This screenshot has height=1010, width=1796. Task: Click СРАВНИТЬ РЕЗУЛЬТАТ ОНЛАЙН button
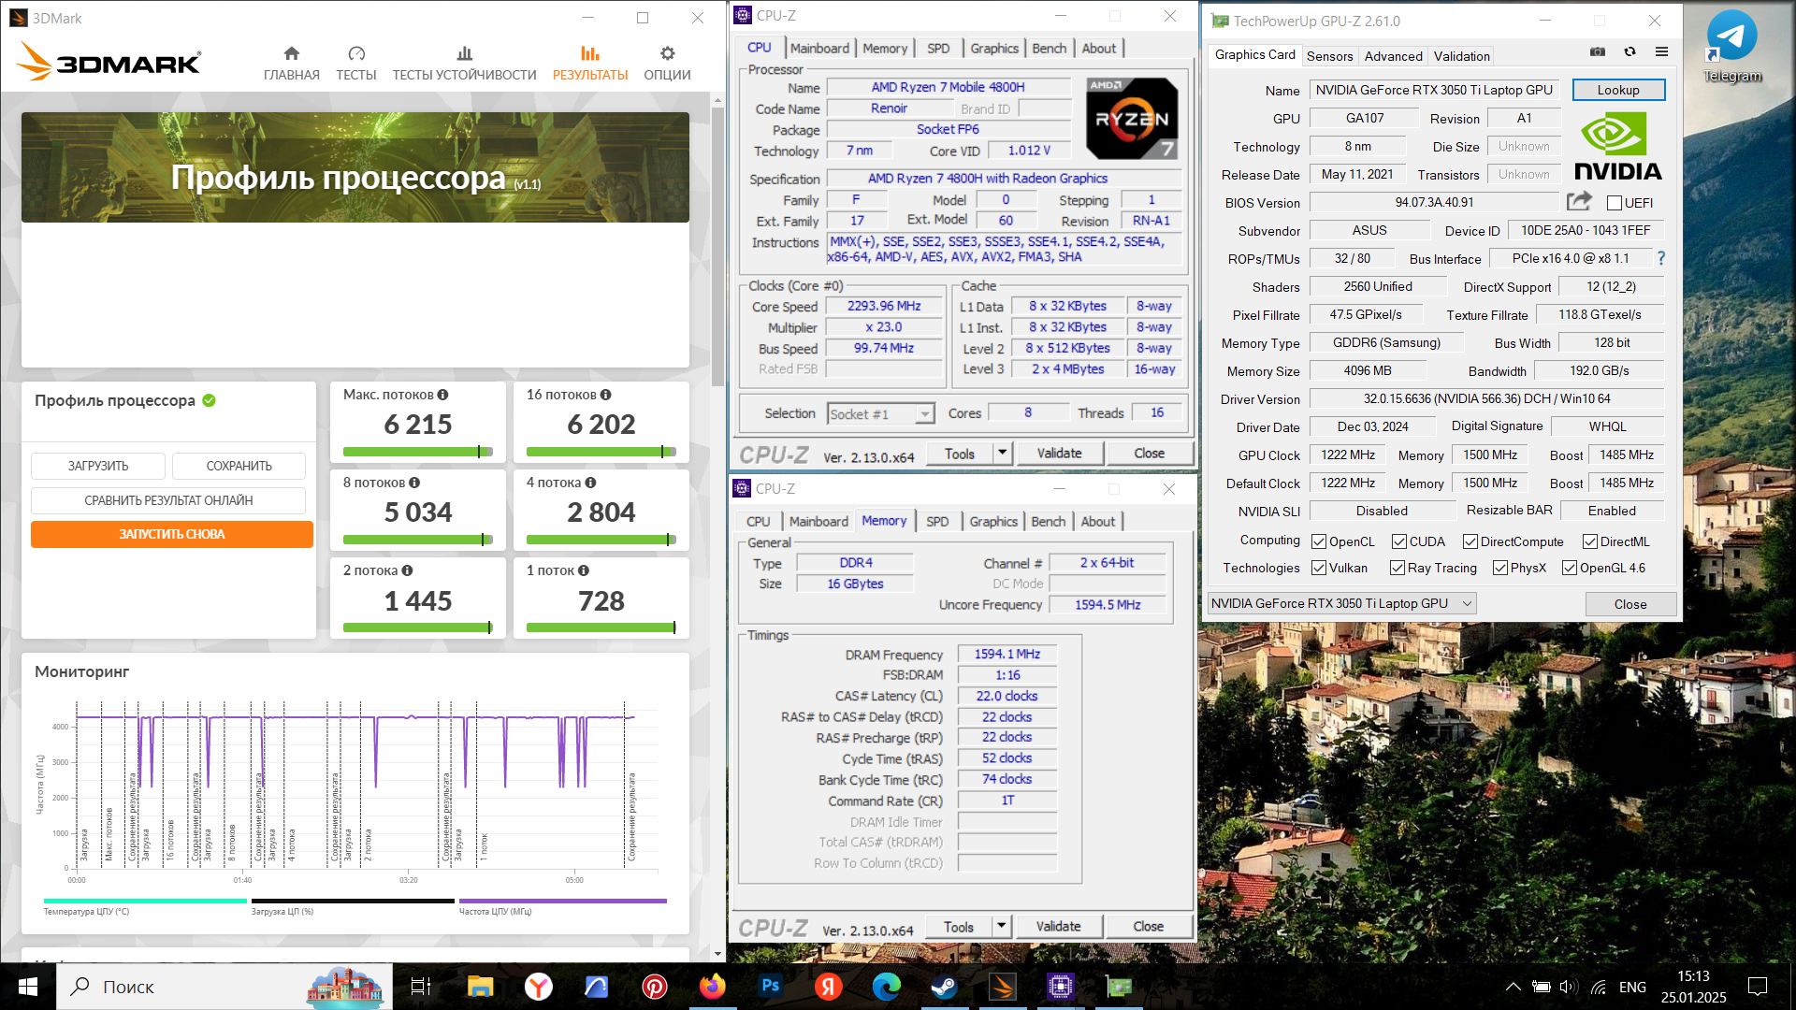(168, 500)
